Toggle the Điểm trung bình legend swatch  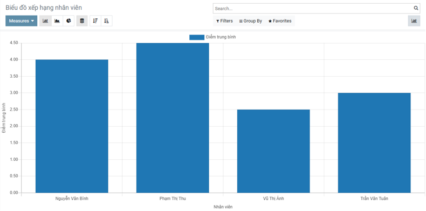[x=197, y=38]
